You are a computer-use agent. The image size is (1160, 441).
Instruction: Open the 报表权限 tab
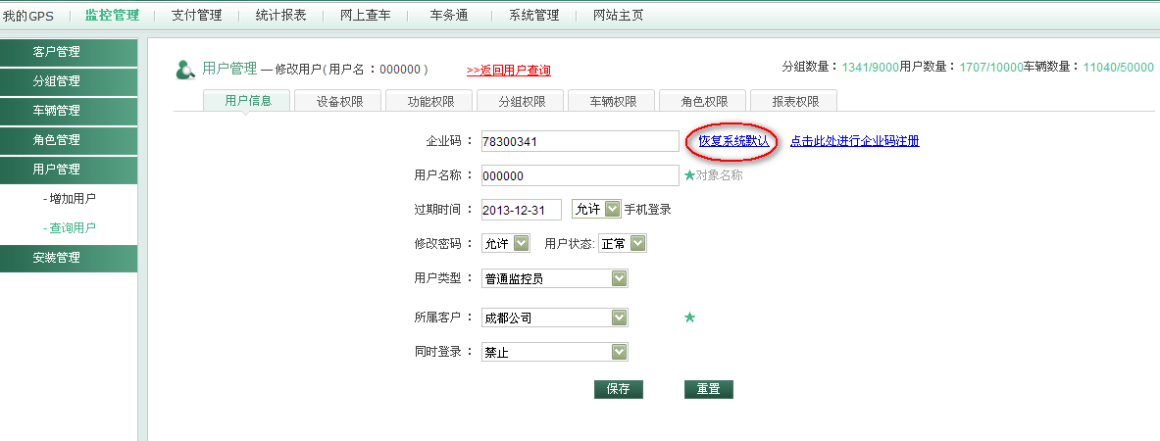tap(795, 101)
